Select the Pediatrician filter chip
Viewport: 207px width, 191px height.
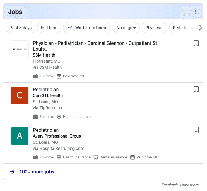pyautogui.click(x=184, y=28)
